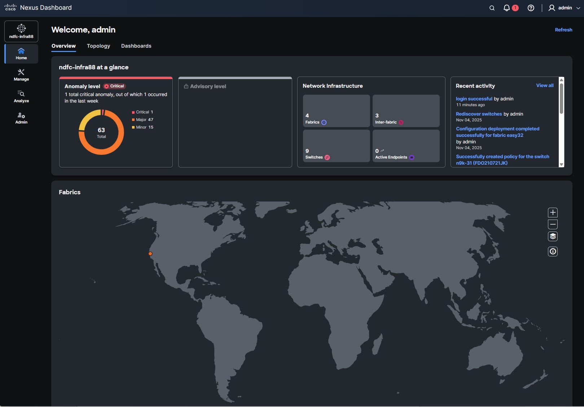Zoom out on the Fabrics map
Image resolution: width=584 pixels, height=407 pixels.
tap(553, 224)
